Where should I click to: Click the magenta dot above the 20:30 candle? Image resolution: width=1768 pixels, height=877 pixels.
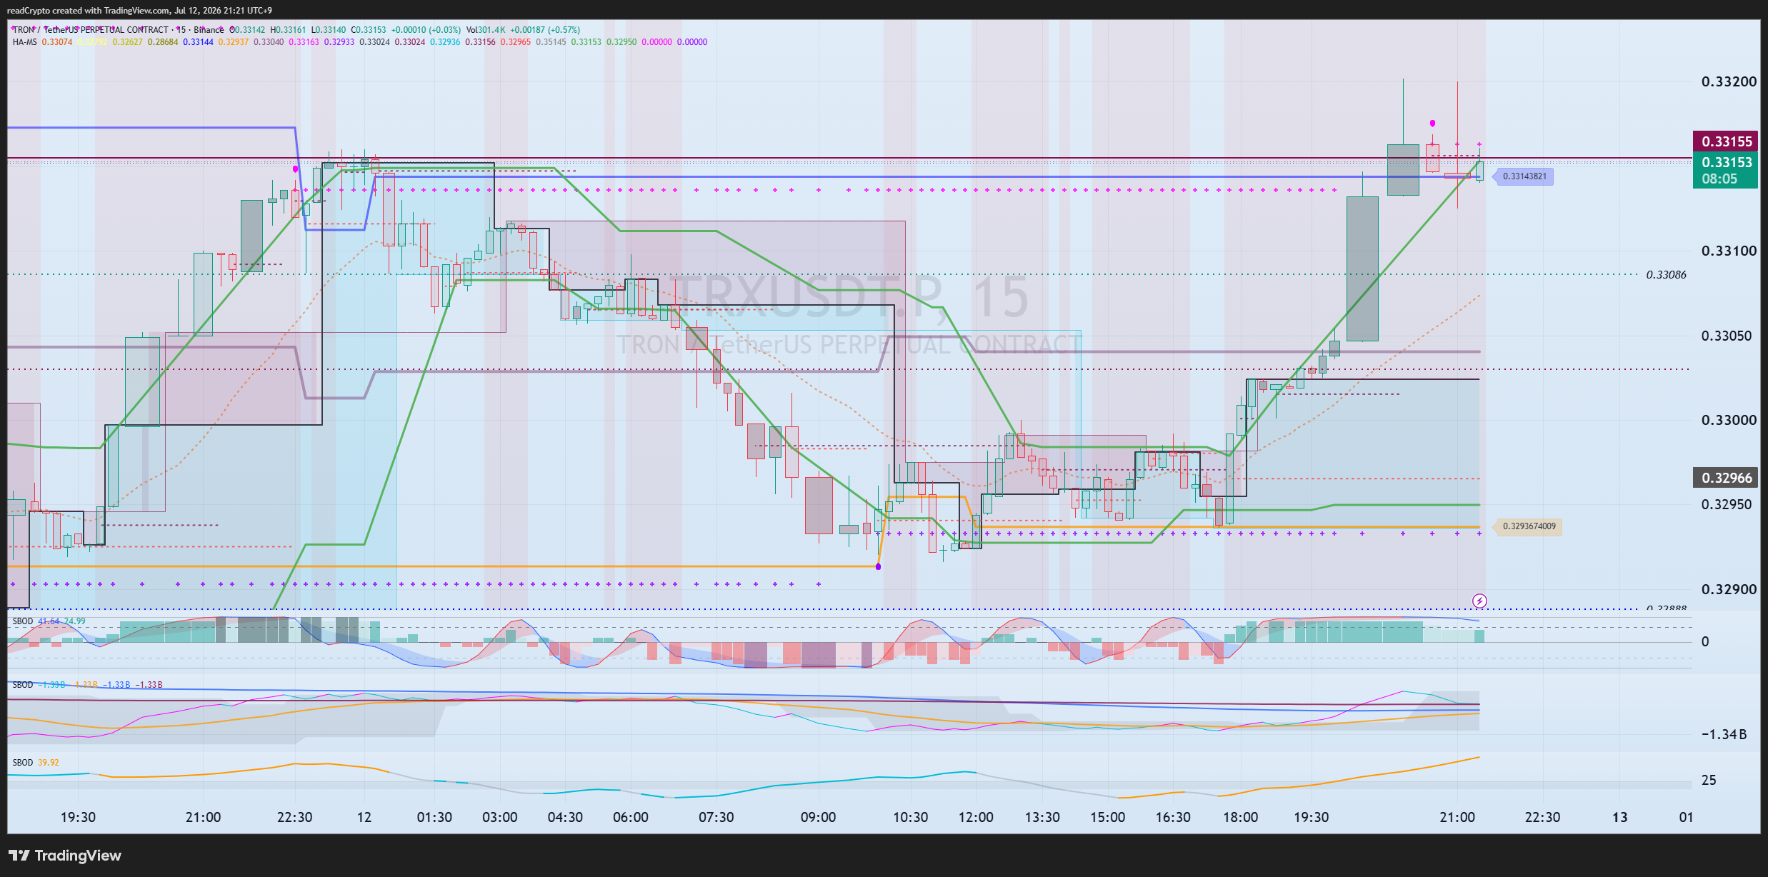click(x=1432, y=124)
